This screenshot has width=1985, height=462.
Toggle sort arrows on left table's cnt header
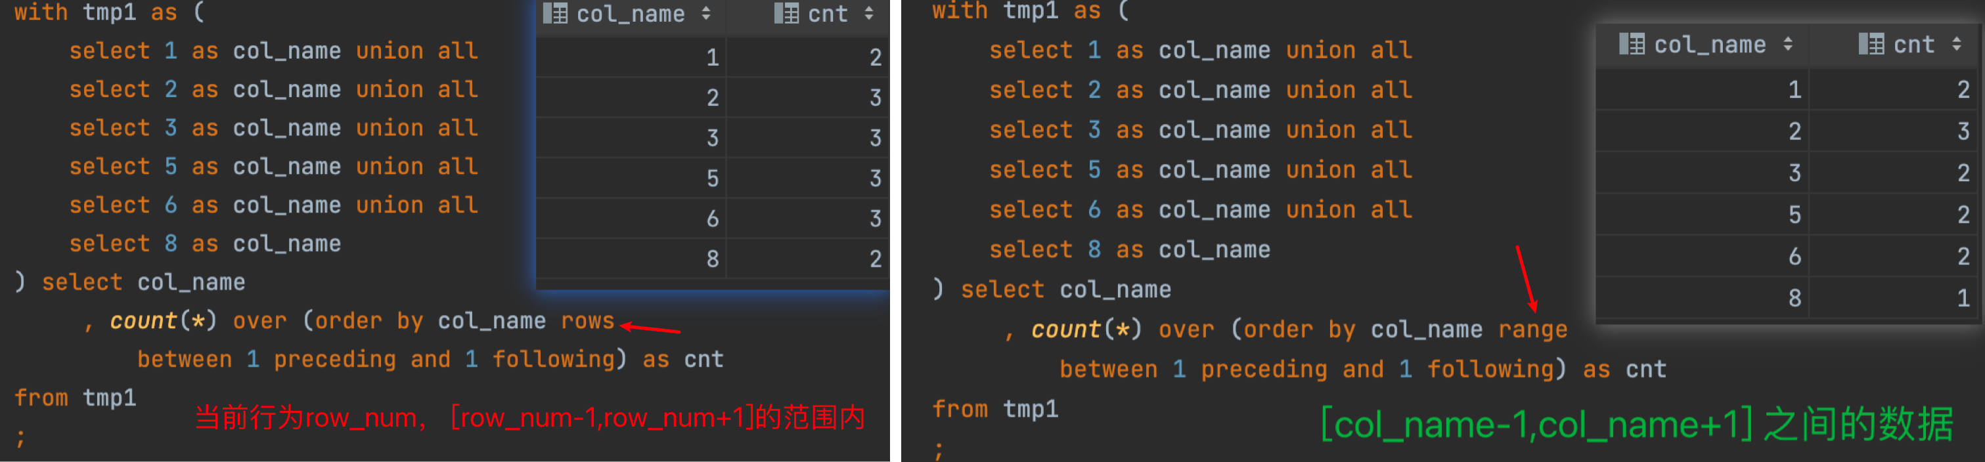[869, 14]
